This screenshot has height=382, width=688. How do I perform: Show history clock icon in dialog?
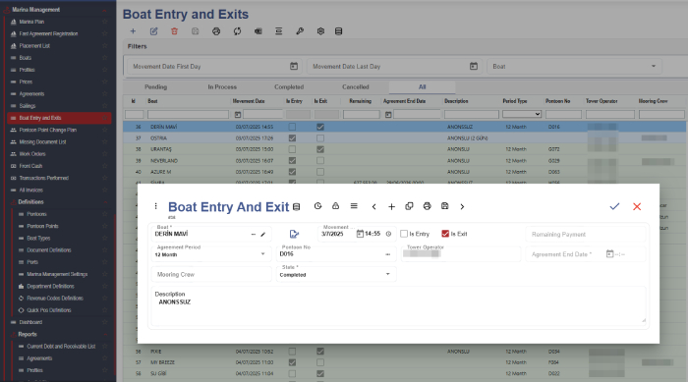[317, 206]
